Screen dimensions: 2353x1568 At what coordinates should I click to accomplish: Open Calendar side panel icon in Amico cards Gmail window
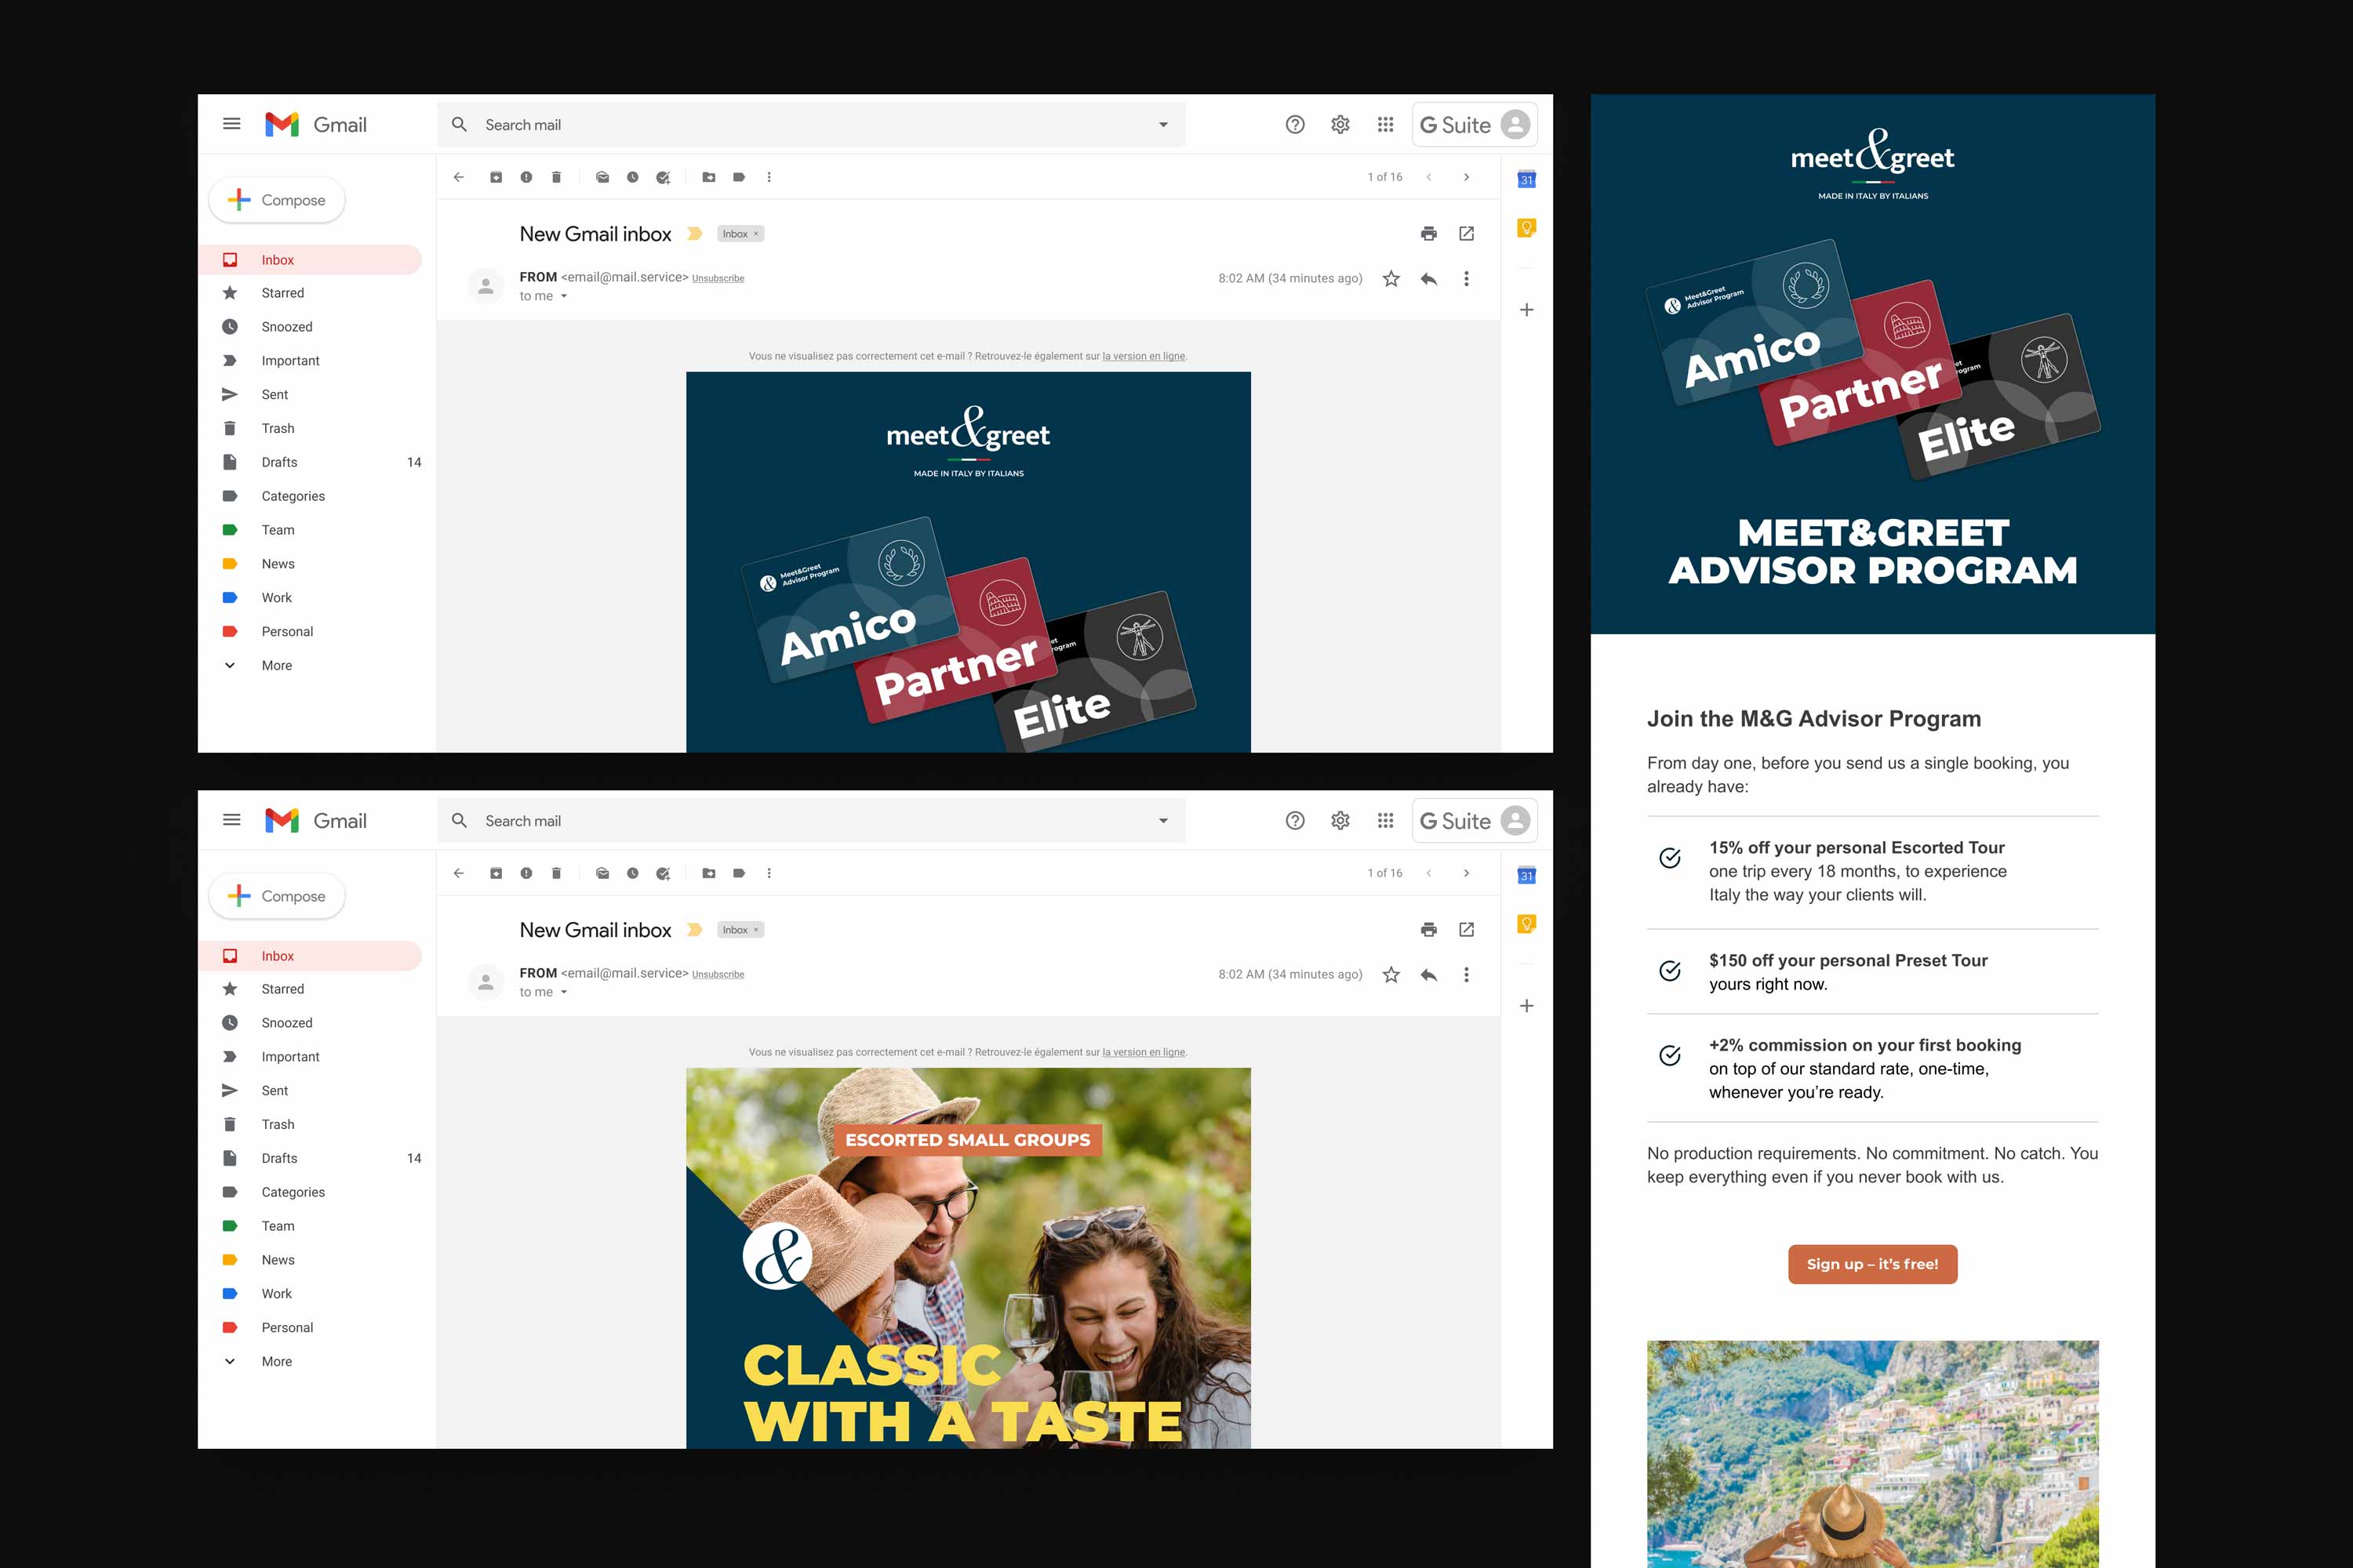point(1526,179)
